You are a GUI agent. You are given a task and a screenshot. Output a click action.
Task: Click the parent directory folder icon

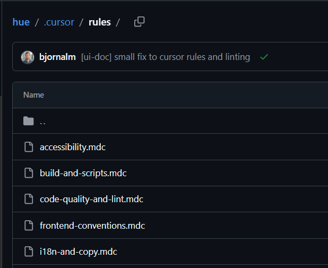click(29, 121)
